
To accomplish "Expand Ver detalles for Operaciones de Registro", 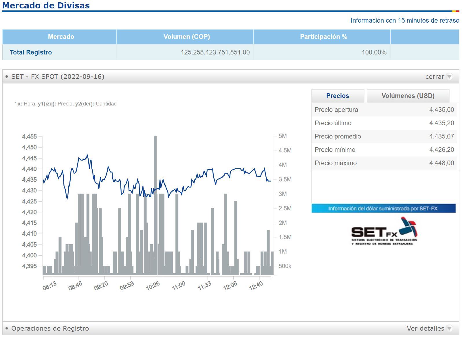I will tap(425, 328).
